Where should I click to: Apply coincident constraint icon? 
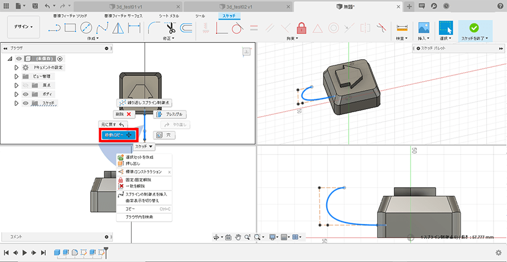click(221, 28)
